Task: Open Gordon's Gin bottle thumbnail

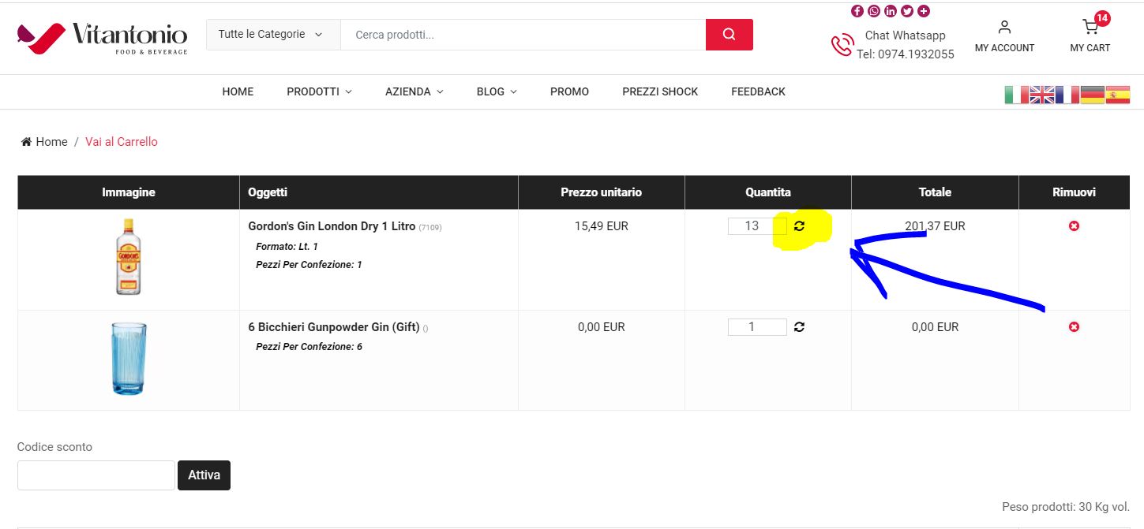Action: 129,257
